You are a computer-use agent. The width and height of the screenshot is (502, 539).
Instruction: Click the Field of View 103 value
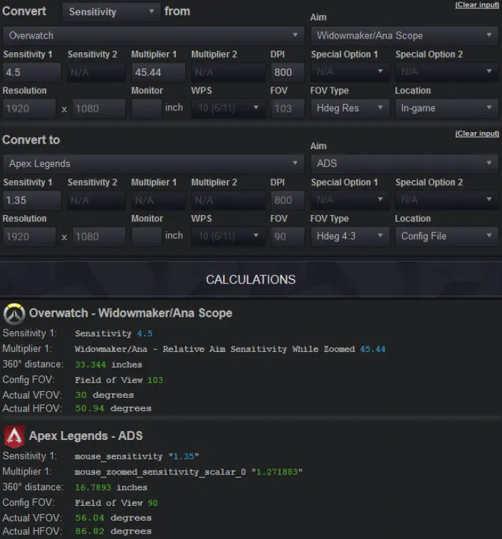(119, 380)
